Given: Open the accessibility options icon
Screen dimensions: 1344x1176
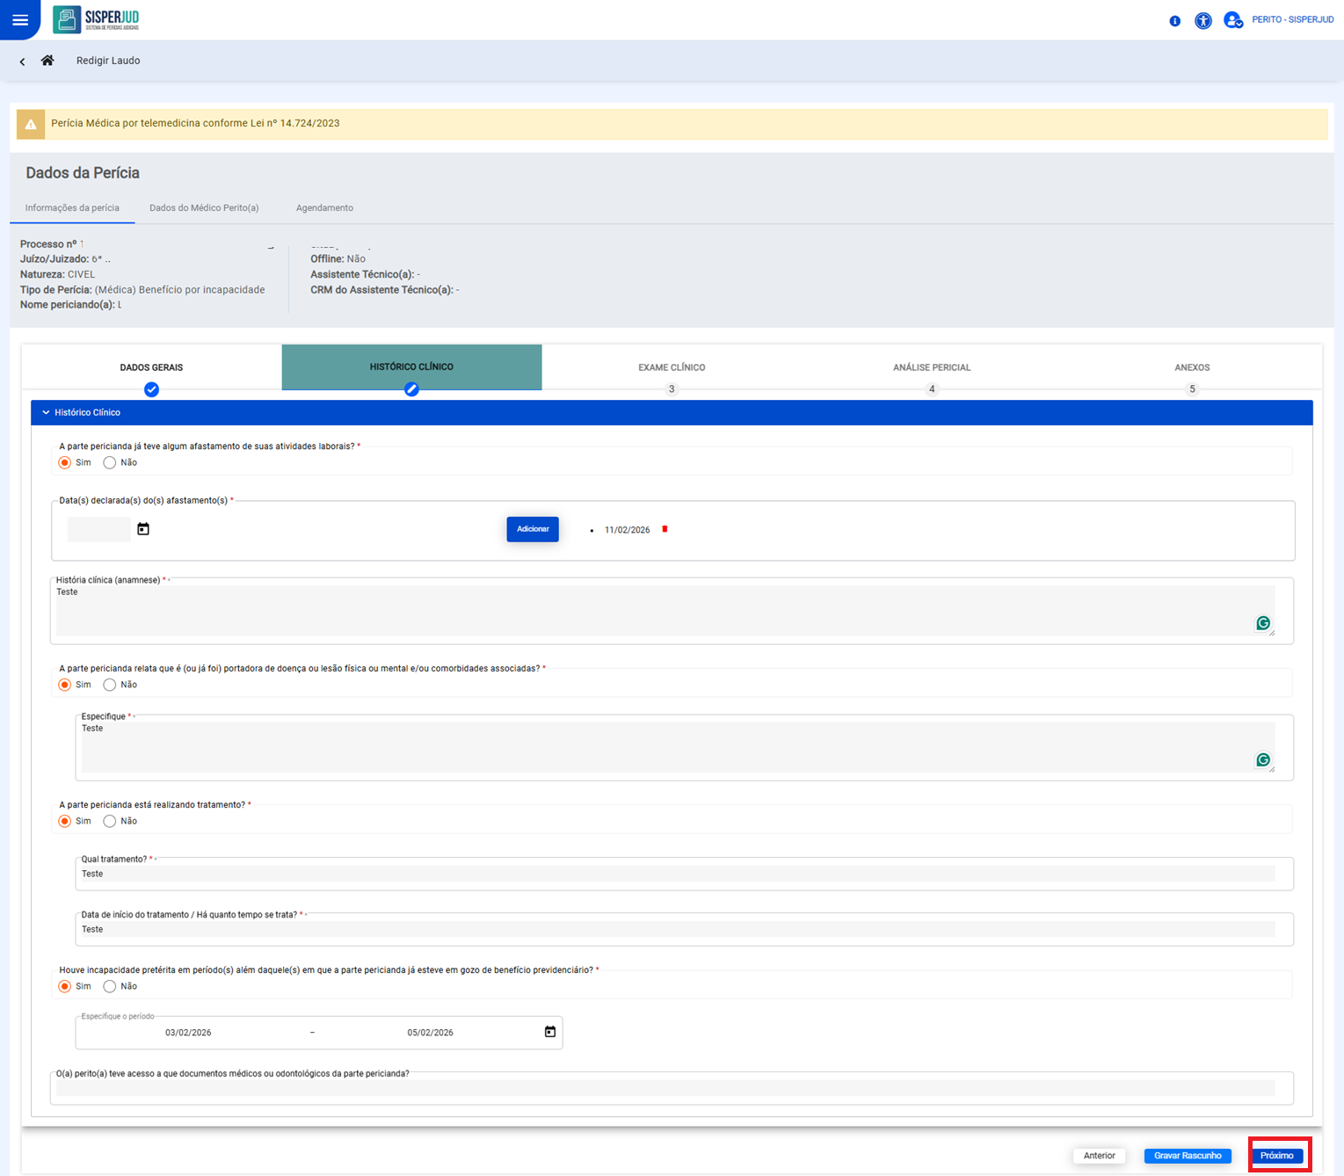Looking at the screenshot, I should (1202, 20).
